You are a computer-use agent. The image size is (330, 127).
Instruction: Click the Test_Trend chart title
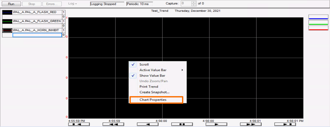coord(160,11)
